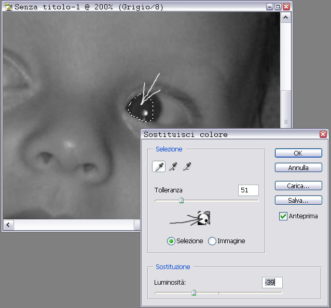The height and width of the screenshot is (308, 331).
Task: Click the Tolleranza value field
Action: (x=248, y=190)
